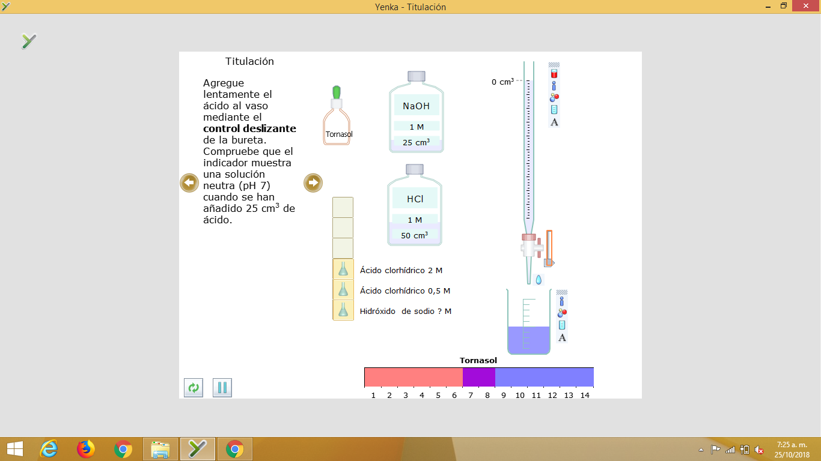
Task: Click the purple neutral region of Tornasol scale
Action: (479, 377)
